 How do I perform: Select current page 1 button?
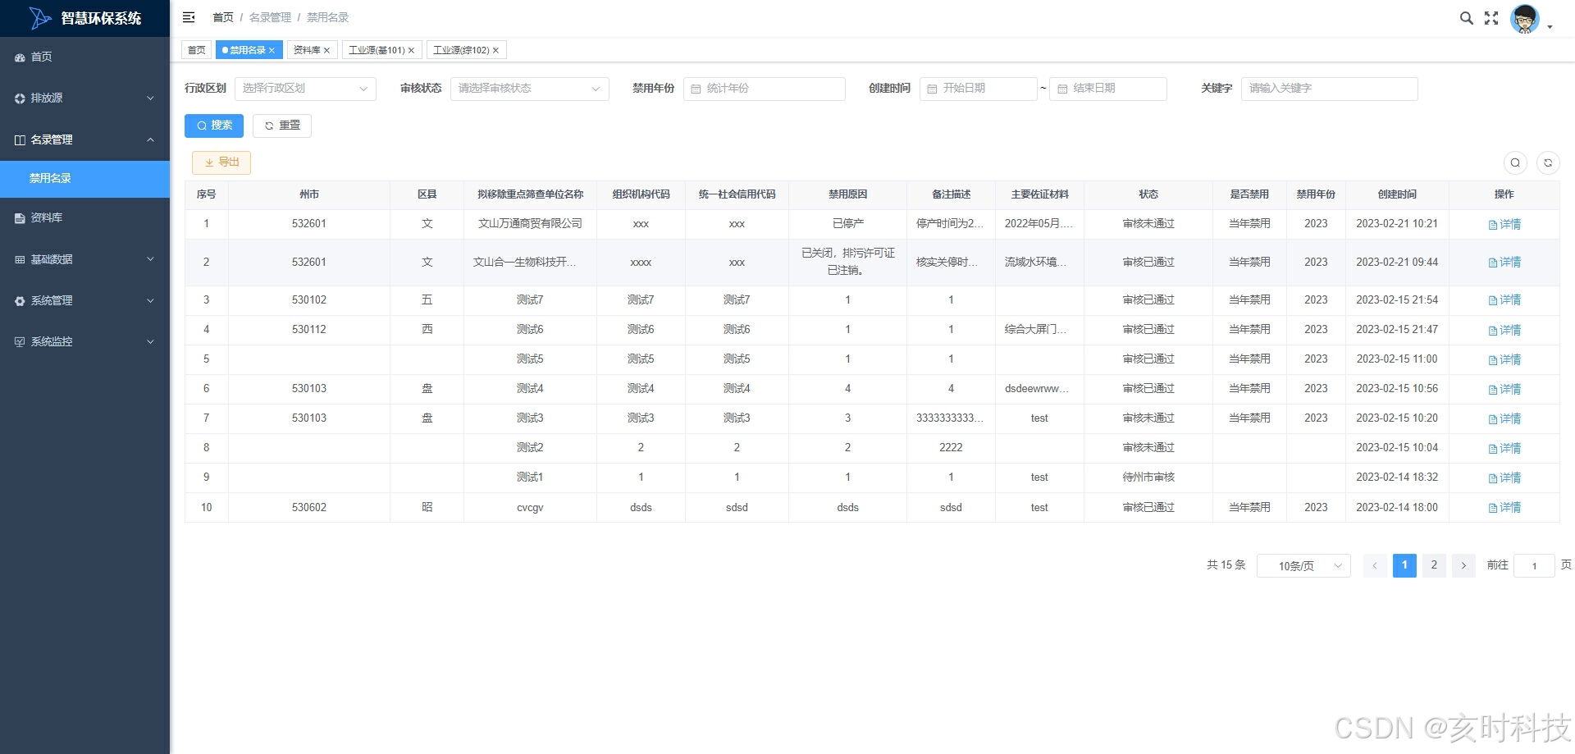[x=1404, y=565]
